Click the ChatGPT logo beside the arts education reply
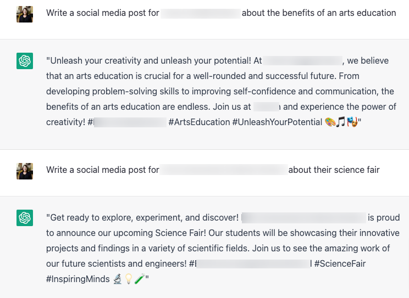Viewport: 409px width, 298px height. coord(25,61)
